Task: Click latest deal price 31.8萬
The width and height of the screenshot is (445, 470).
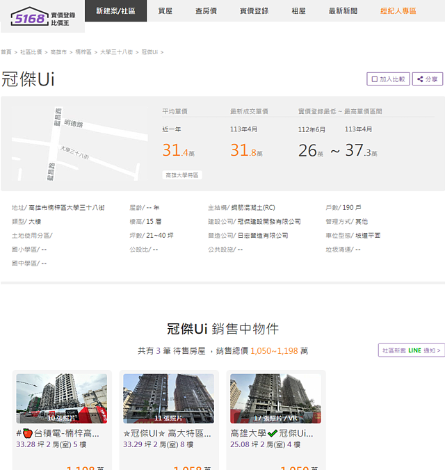Action: 247,150
